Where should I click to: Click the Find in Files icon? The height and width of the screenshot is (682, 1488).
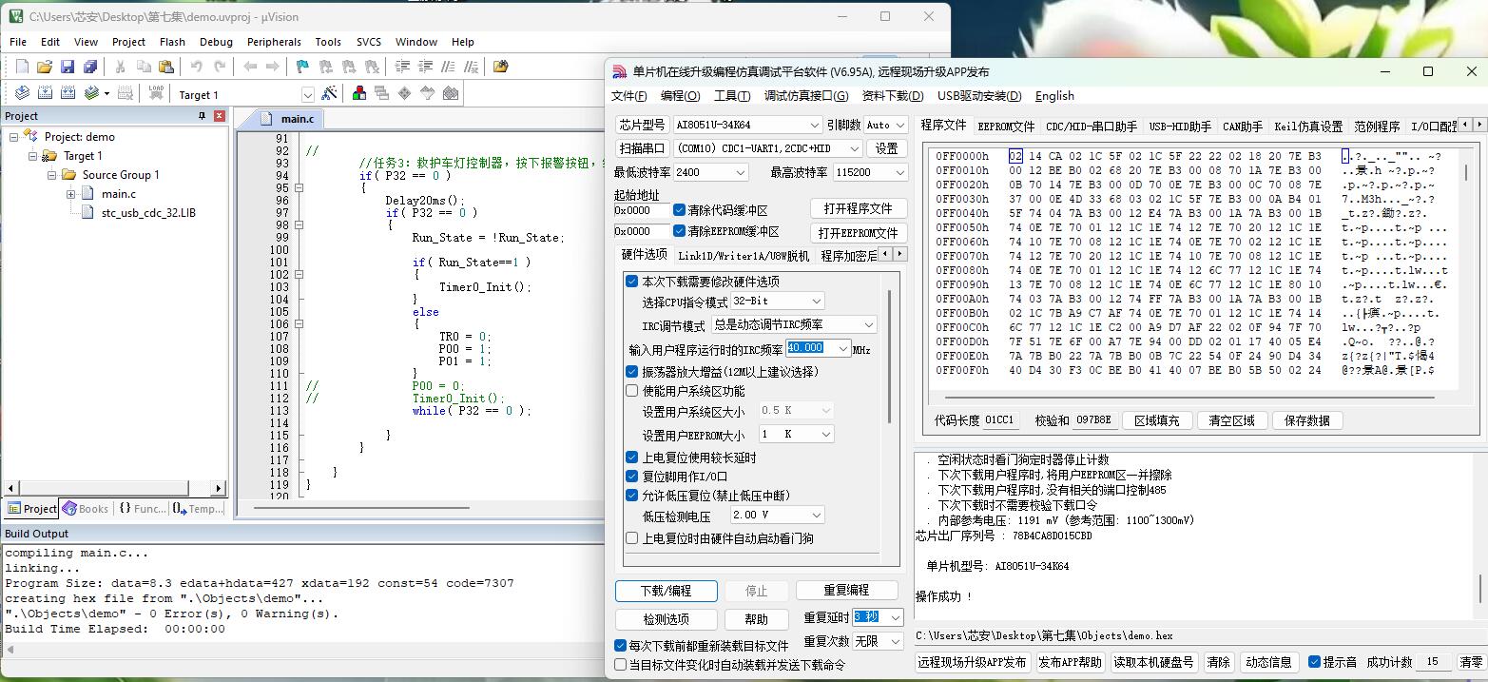click(x=501, y=67)
